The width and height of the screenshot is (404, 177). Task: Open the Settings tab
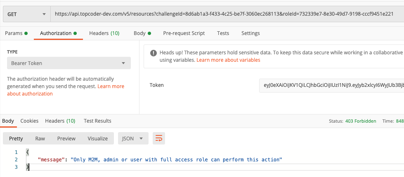[x=250, y=33]
